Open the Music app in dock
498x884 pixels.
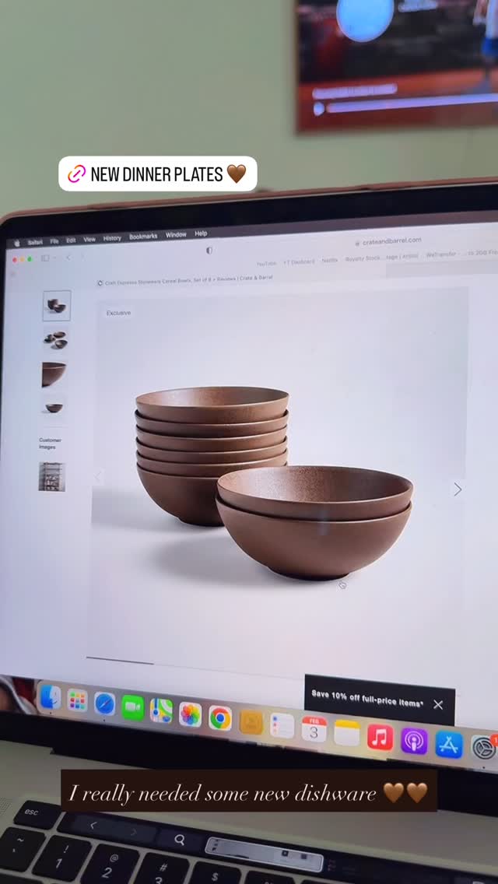380,736
